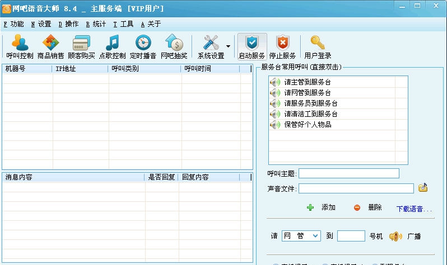Viewport: 447px width, 265px height.
Task: Open the 下载语音 download voices link
Action: 414,209
